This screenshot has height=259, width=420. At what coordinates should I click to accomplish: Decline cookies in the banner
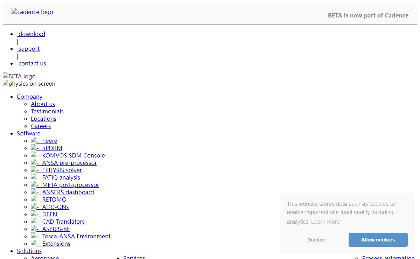point(316,240)
